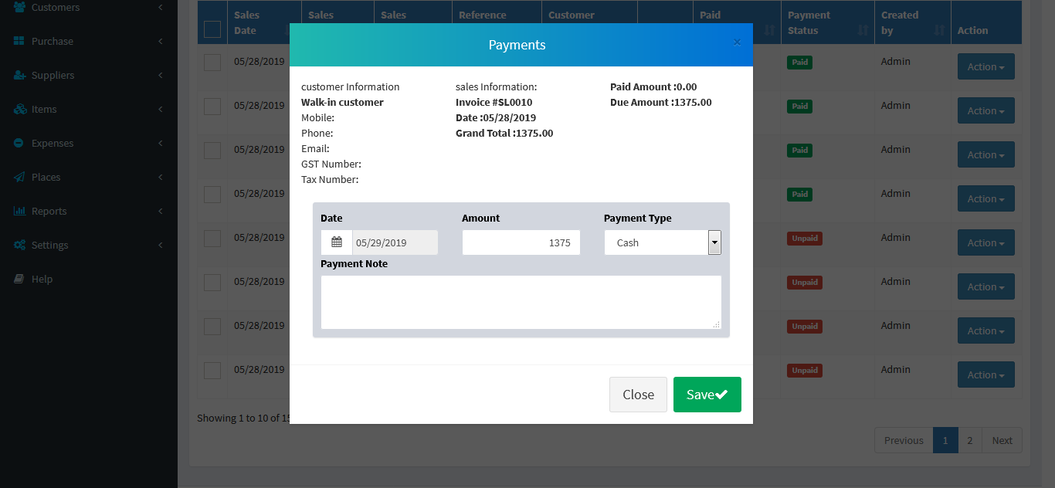Toggle the select-all checkbox in table header
Screen dimensions: 1055x488
[212, 29]
